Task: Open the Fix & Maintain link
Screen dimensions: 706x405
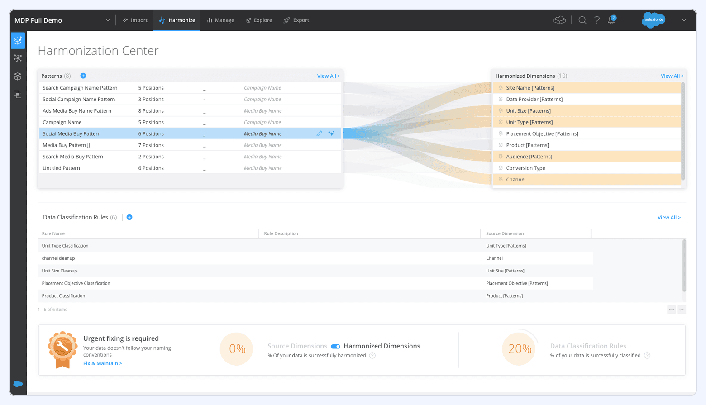Action: 102,363
